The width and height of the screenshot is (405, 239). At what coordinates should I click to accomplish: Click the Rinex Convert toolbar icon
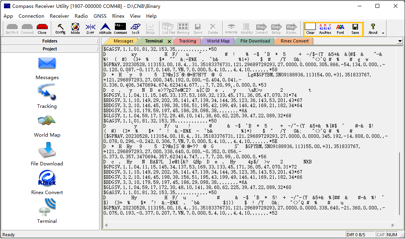coord(261,29)
